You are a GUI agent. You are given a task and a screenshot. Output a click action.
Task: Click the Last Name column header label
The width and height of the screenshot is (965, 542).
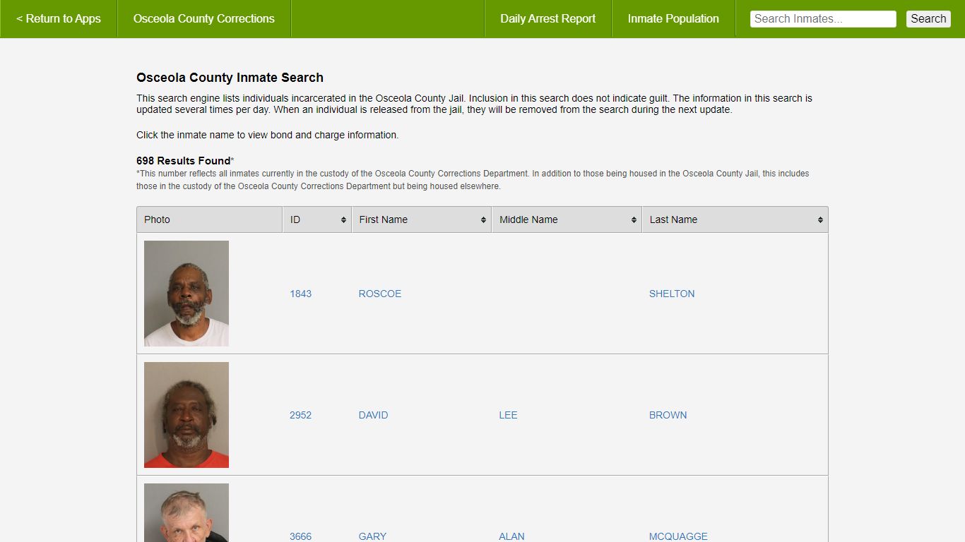(x=673, y=219)
